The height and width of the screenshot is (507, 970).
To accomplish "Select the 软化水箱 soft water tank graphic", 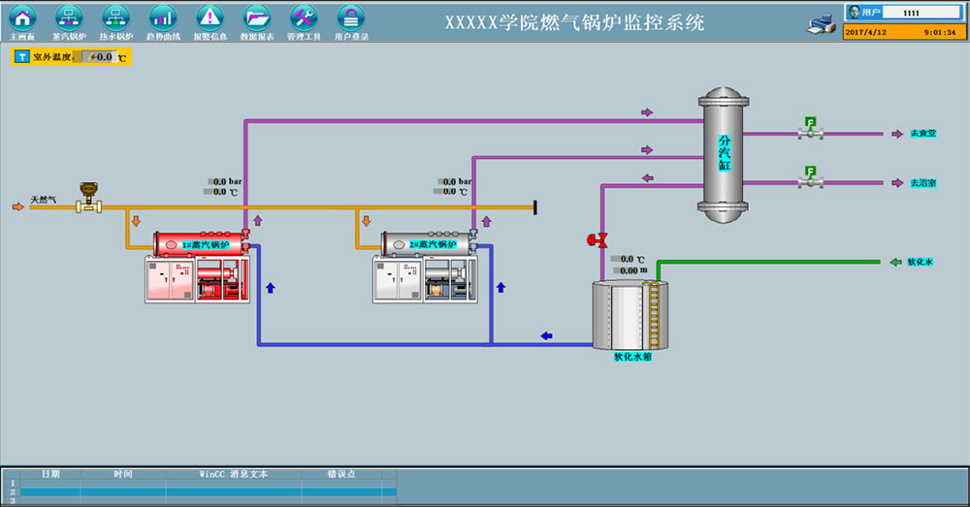I will click(x=630, y=315).
